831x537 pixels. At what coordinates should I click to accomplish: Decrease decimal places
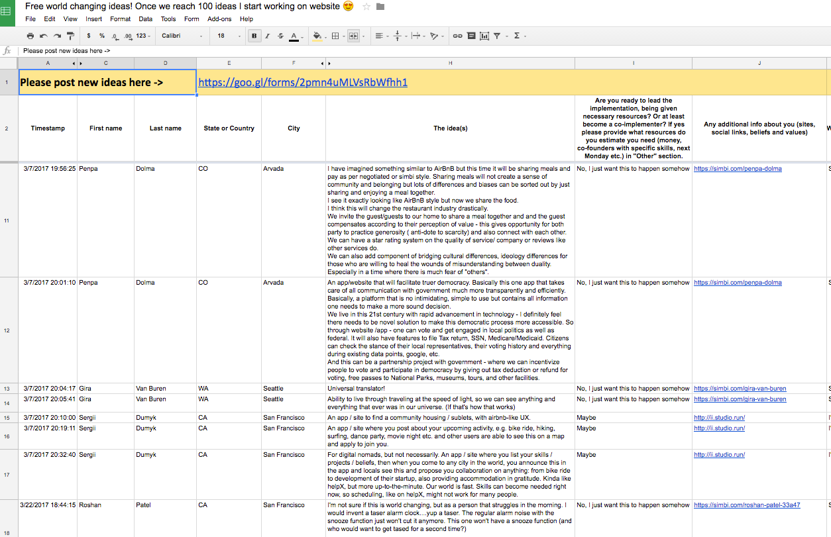tap(115, 36)
